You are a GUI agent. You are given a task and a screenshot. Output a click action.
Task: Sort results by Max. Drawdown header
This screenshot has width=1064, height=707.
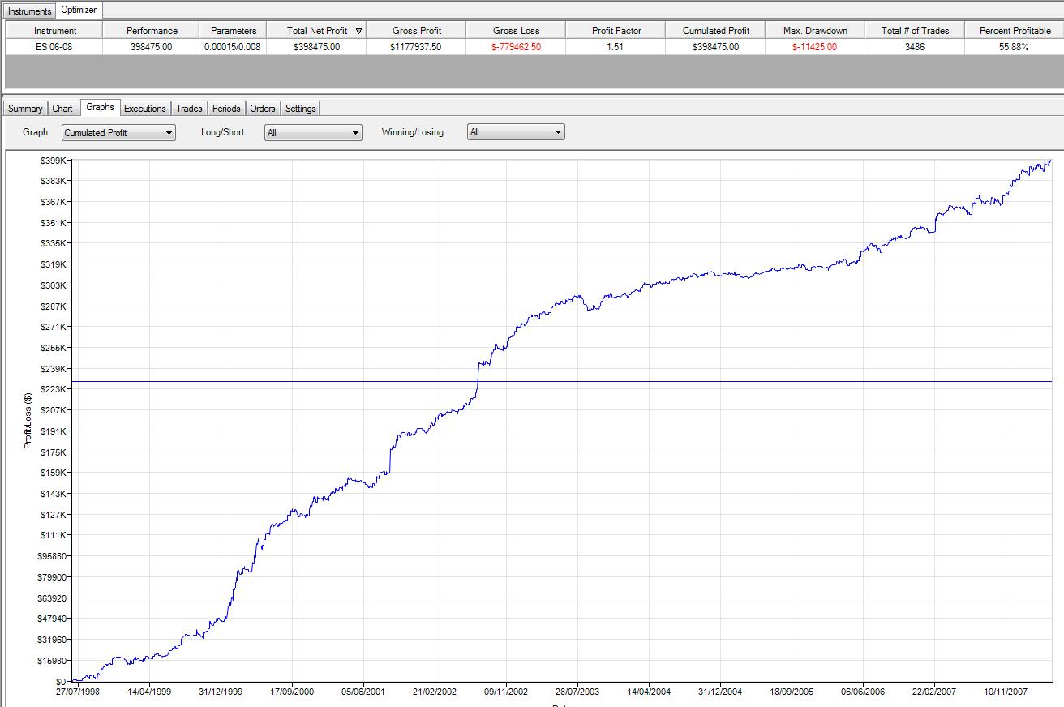pos(814,31)
